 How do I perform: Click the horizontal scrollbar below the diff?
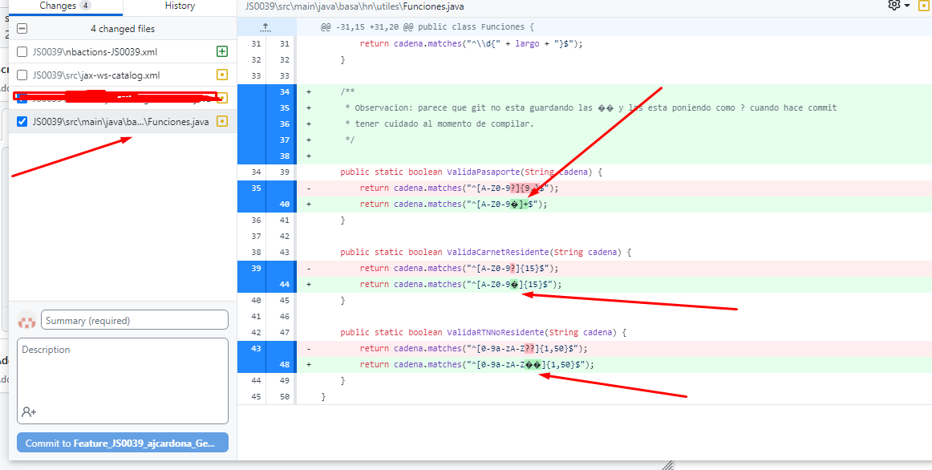pyautogui.click(x=561, y=464)
